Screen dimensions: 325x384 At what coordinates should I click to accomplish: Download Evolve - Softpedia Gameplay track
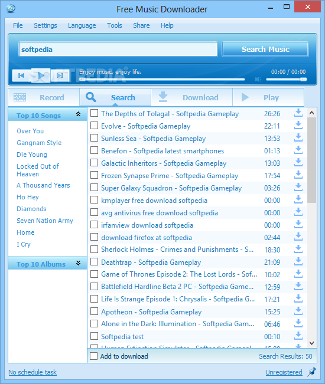coord(298,126)
